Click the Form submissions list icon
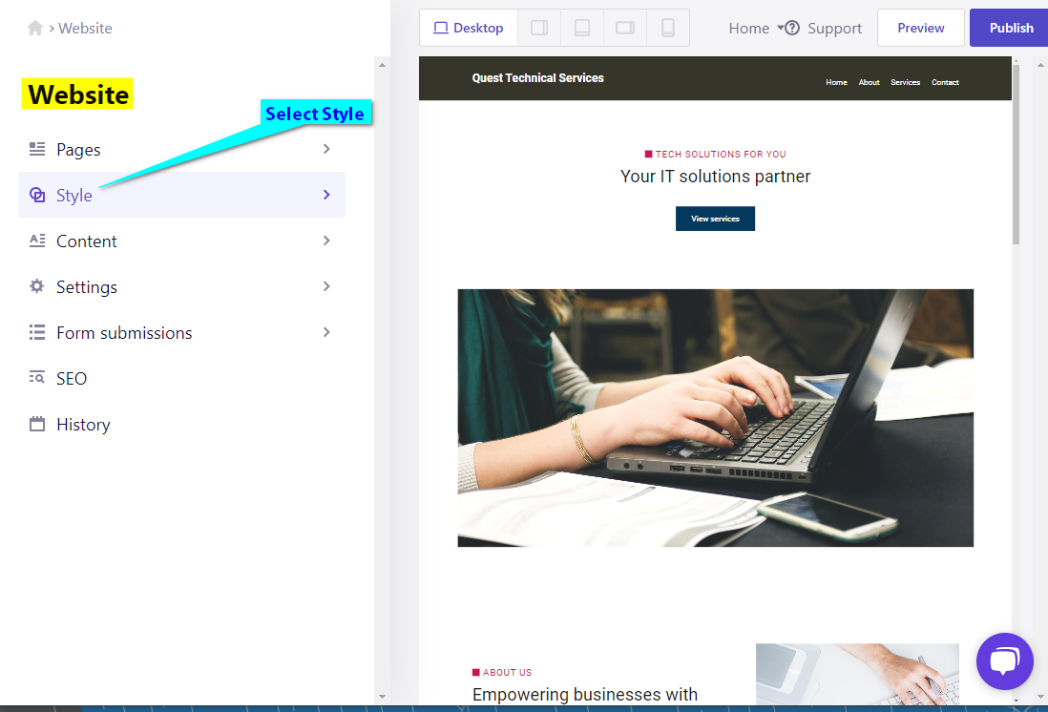The height and width of the screenshot is (712, 1048). click(x=37, y=332)
